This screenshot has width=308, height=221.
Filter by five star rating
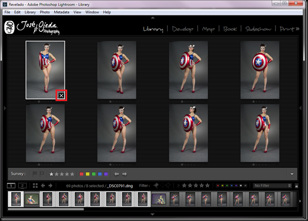tap(207, 185)
